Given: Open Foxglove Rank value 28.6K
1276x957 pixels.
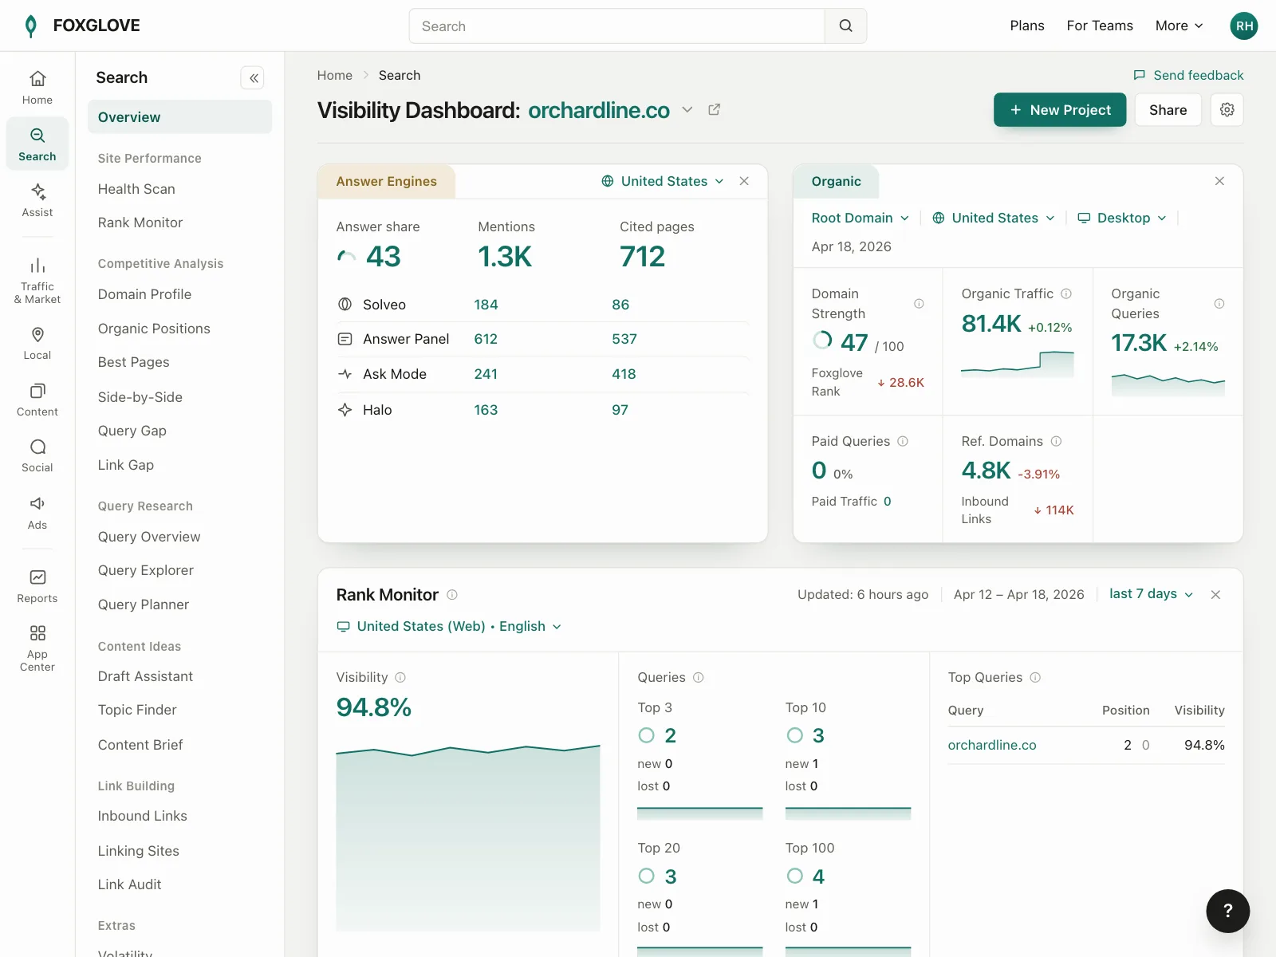Looking at the screenshot, I should click(x=901, y=383).
